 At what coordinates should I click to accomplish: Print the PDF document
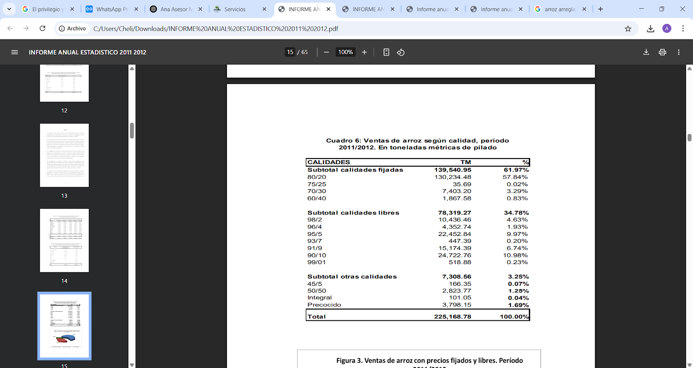click(662, 52)
